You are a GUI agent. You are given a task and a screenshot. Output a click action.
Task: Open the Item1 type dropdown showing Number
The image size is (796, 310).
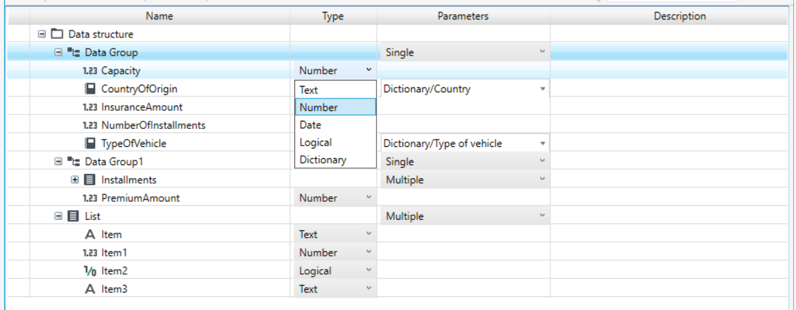coord(335,252)
